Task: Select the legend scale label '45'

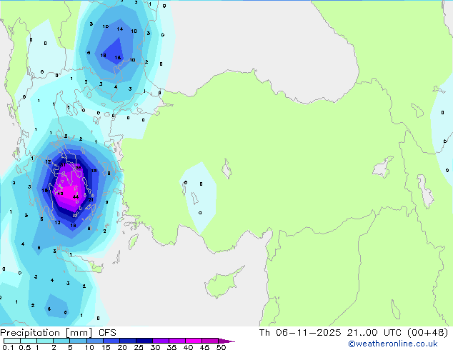Action: click(205, 347)
